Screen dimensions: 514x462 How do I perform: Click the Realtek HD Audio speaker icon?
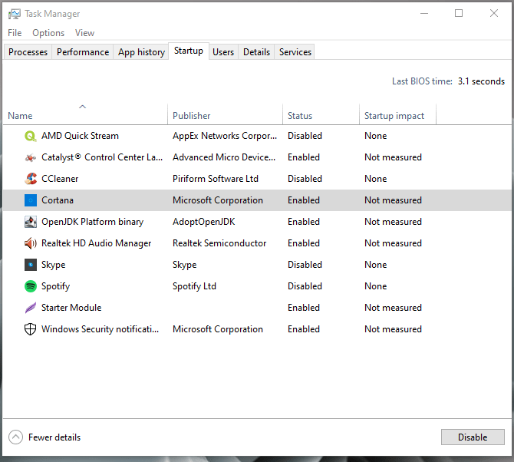tap(31, 243)
